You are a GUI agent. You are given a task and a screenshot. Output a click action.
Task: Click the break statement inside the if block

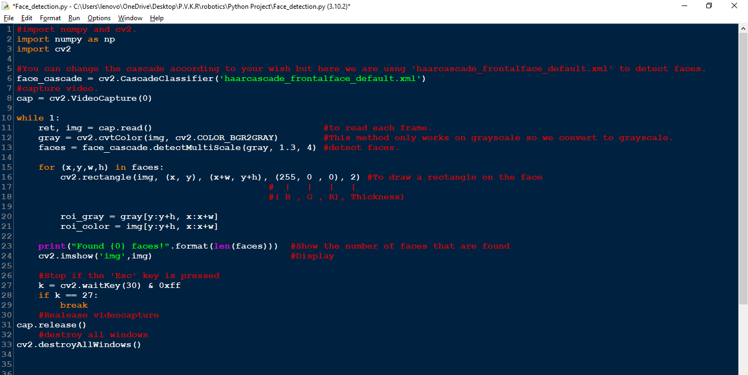pyautogui.click(x=74, y=305)
